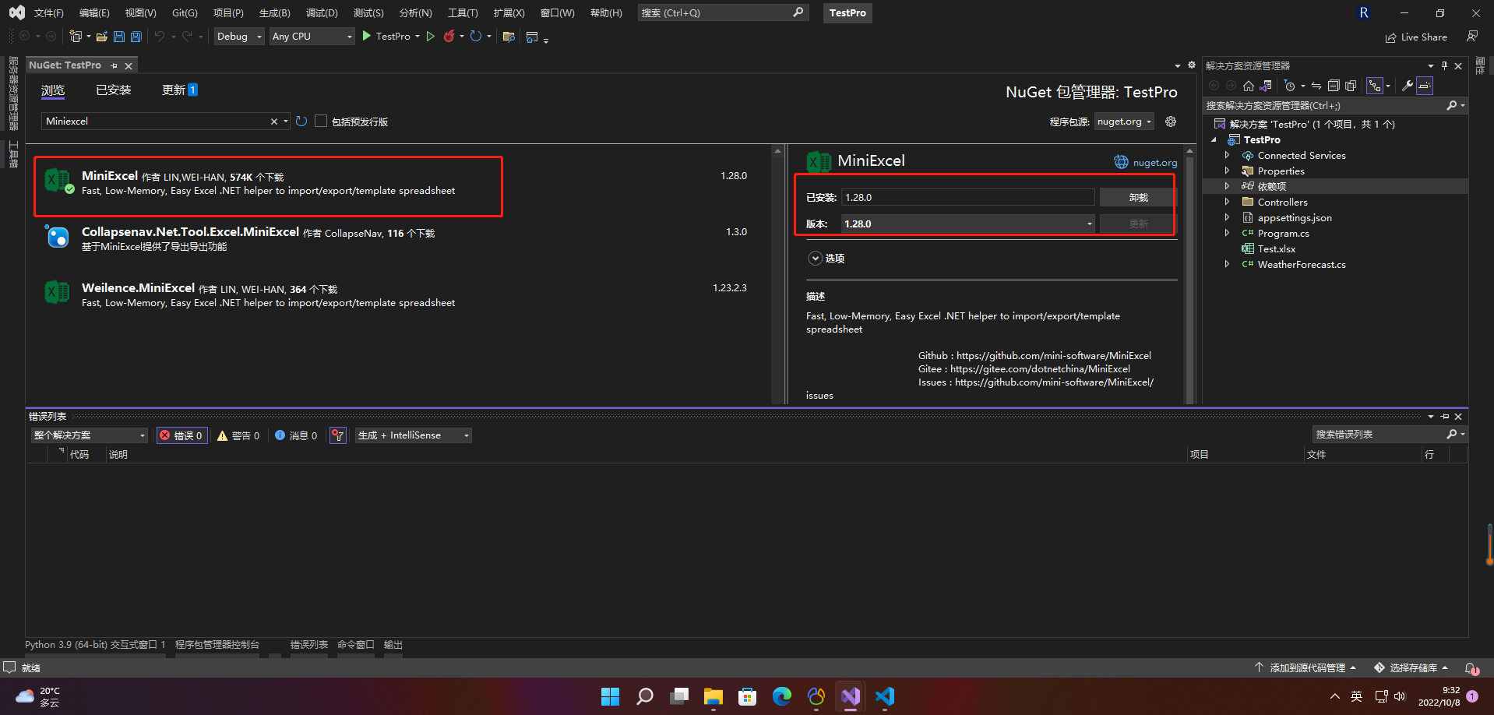
Task: Toggle the 警告 filter in error list
Action: [x=238, y=435]
